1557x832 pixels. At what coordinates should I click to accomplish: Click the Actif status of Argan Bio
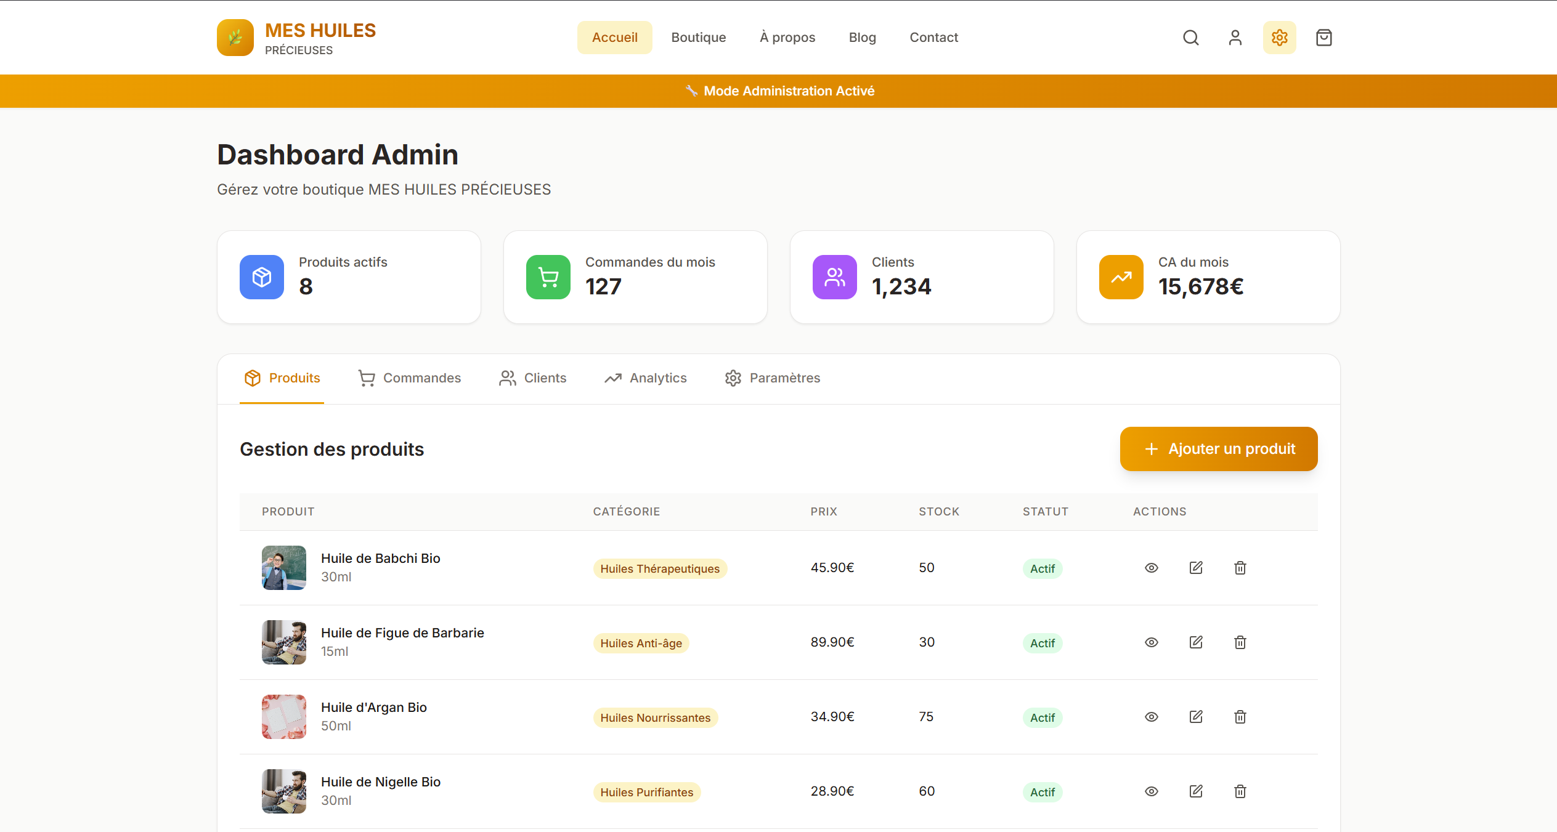(x=1043, y=718)
